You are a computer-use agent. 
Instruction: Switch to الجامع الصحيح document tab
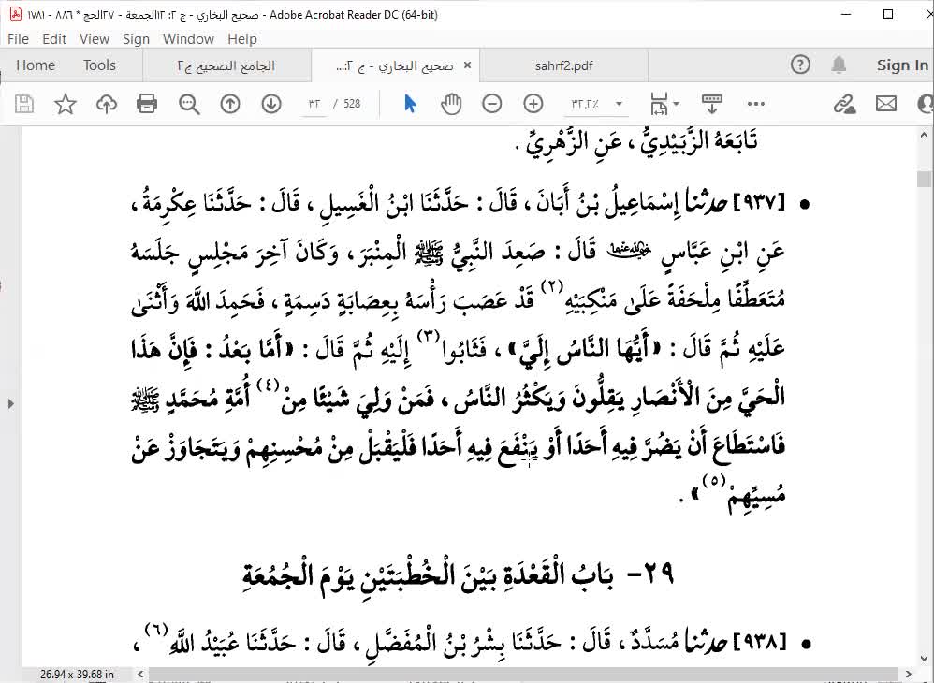tap(226, 65)
